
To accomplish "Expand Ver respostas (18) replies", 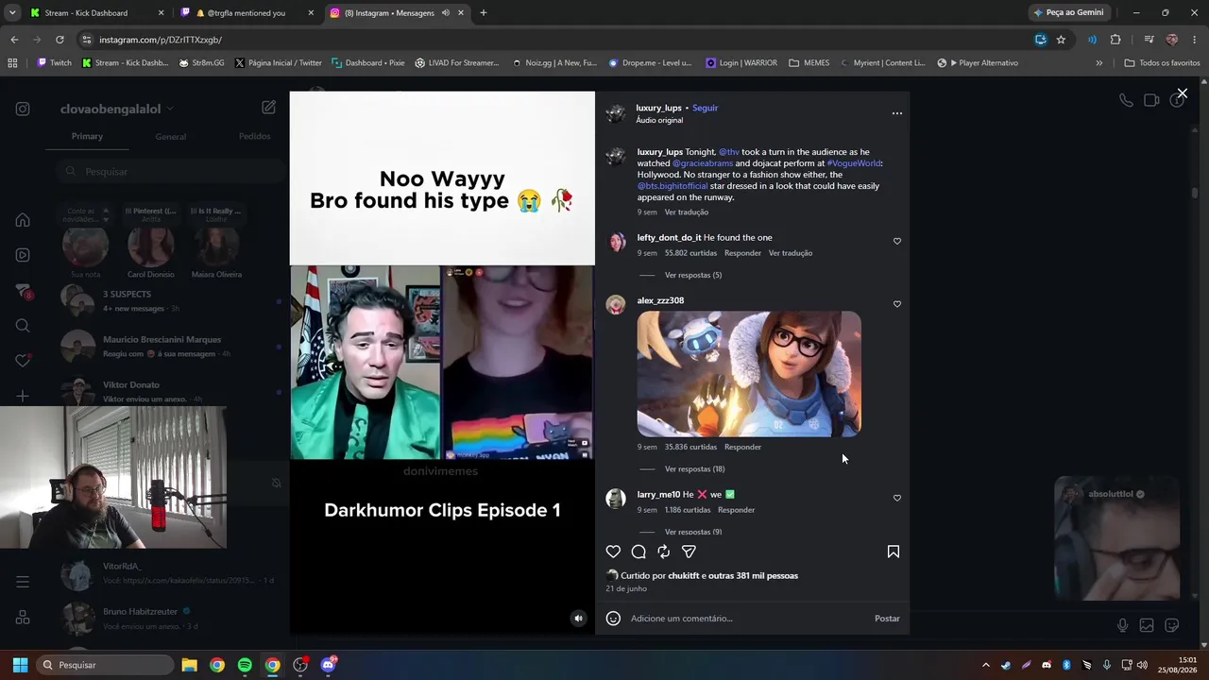I will point(695,468).
